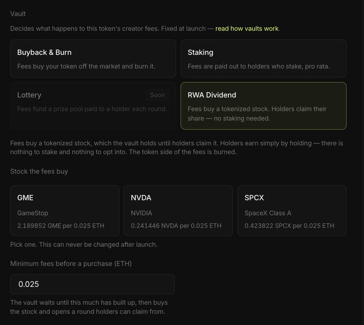The height and width of the screenshot is (325, 364).
Task: Pick NVDA NVIDIA as the stock
Action: 178,211
